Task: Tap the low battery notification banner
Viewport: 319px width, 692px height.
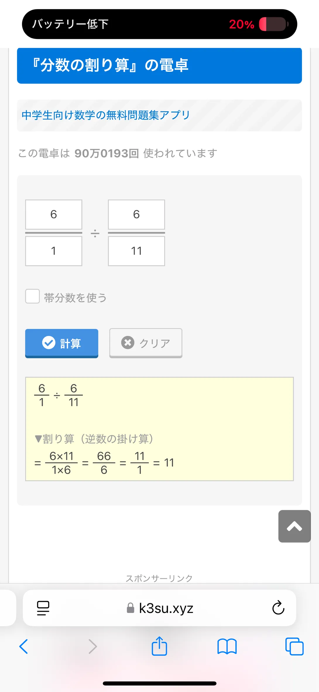Action: 159,24
